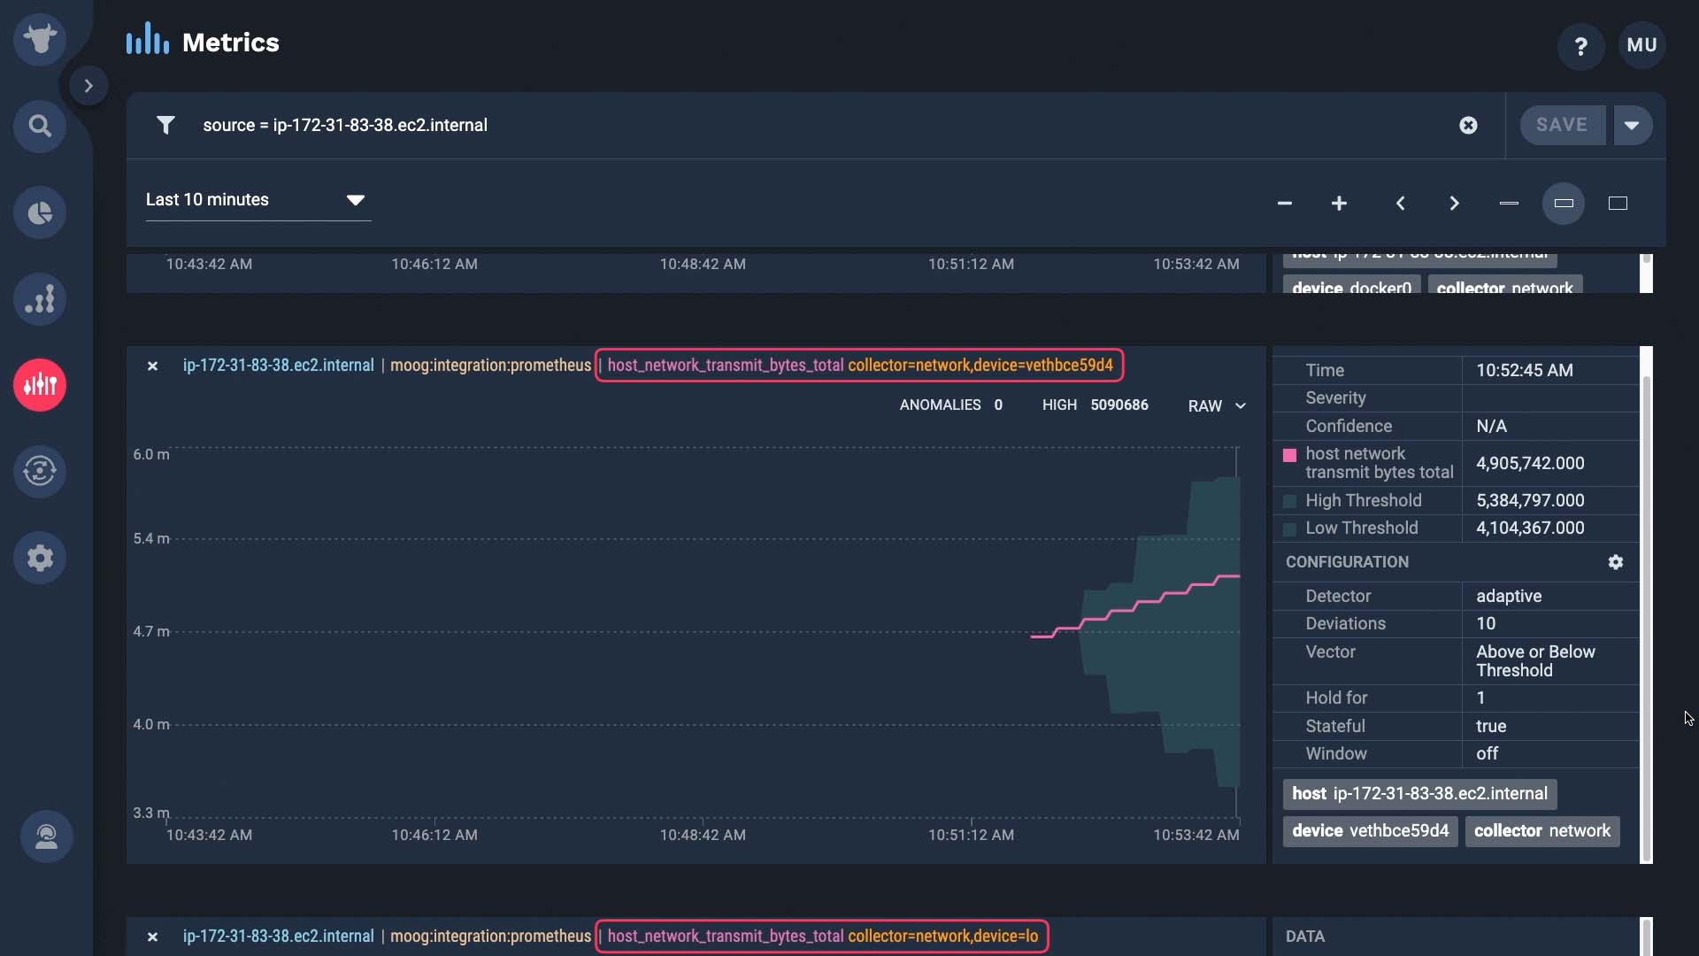Step forward in time with right chevron
The width and height of the screenshot is (1699, 956).
tap(1454, 204)
